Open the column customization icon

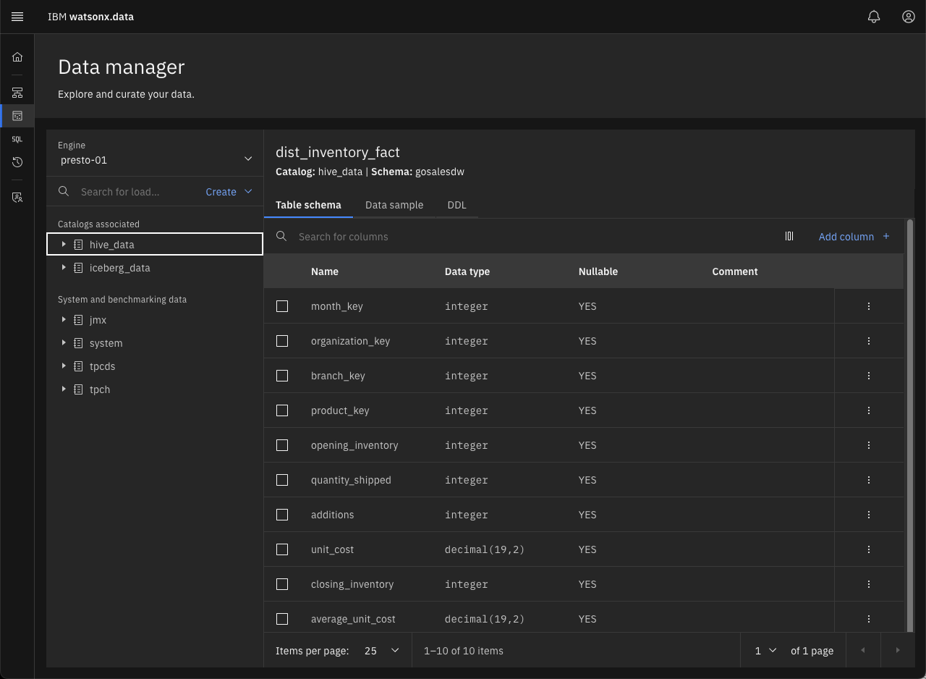[x=789, y=236]
